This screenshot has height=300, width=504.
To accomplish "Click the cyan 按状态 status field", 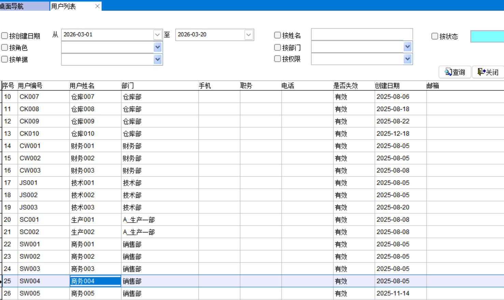I will click(487, 37).
